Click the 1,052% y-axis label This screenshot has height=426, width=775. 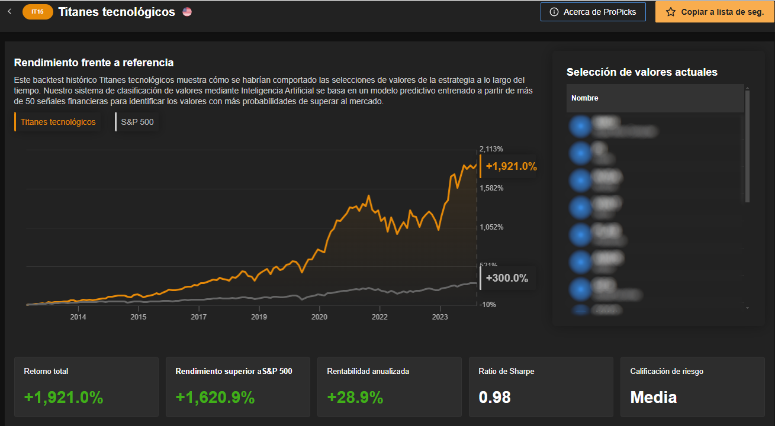(x=492, y=227)
